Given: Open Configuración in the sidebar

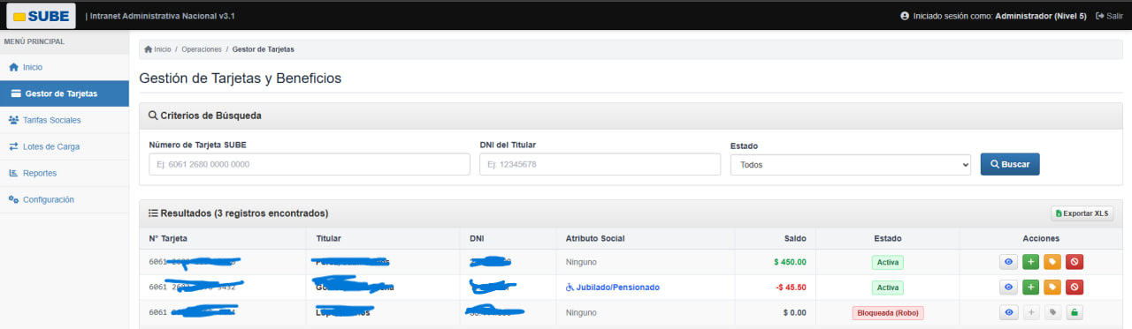Looking at the screenshot, I should pyautogui.click(x=64, y=199).
